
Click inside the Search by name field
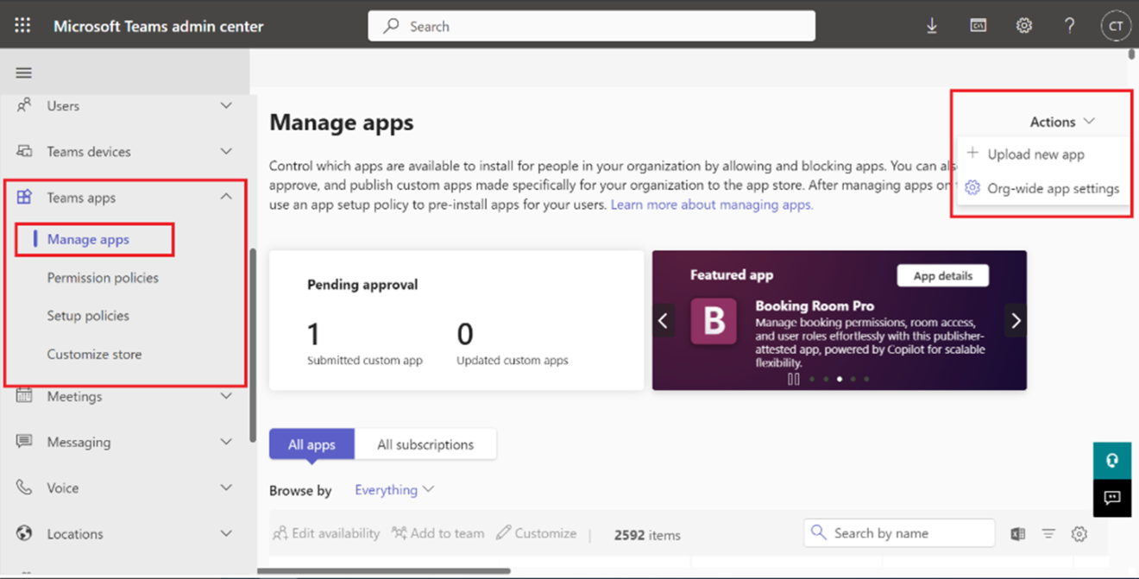[x=899, y=532]
